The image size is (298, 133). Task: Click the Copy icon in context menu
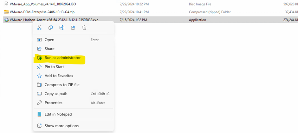click(50, 28)
